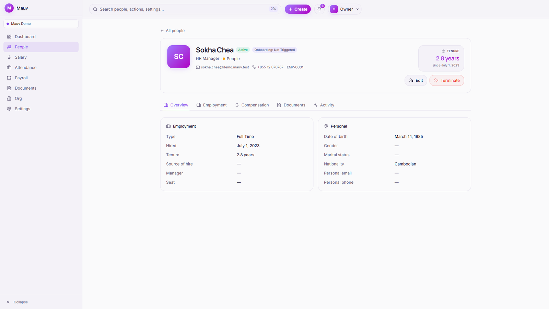The width and height of the screenshot is (549, 309).
Task: Click the Org sidebar icon
Action: pyautogui.click(x=9, y=99)
